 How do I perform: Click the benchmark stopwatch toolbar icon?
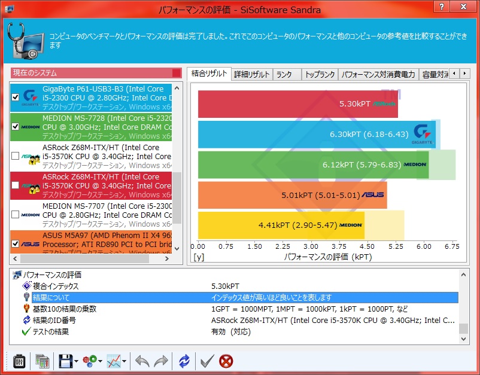coord(19,361)
